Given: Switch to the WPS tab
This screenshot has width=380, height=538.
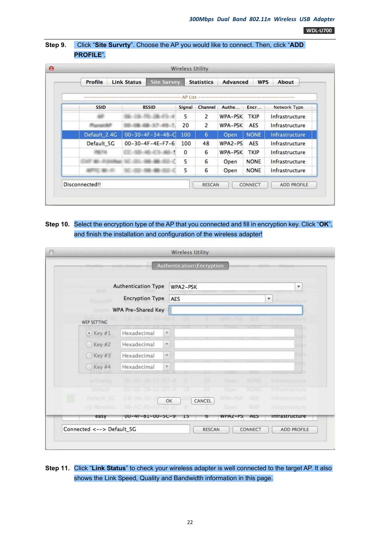Looking at the screenshot, I should 263,82.
